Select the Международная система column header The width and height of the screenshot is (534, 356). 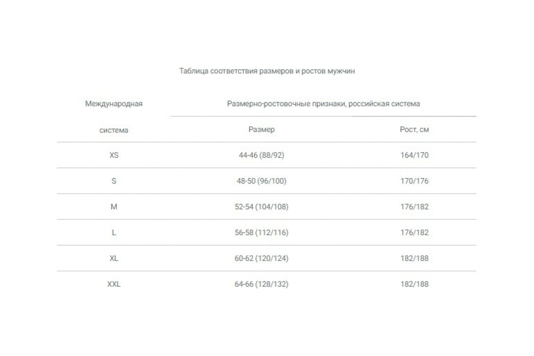114,117
